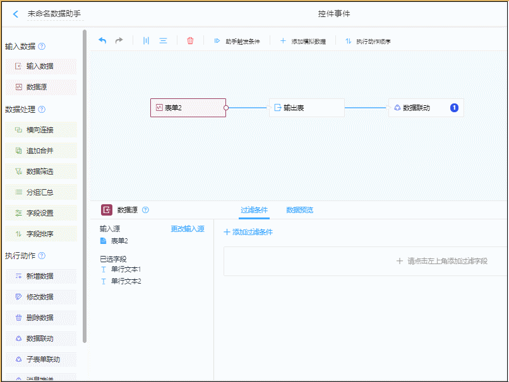
Task: Click help icon beside 数据处理 heading
Action: point(42,110)
